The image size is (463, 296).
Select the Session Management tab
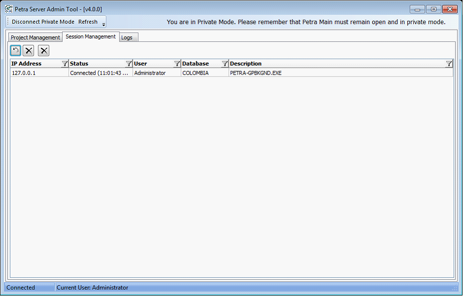click(91, 37)
